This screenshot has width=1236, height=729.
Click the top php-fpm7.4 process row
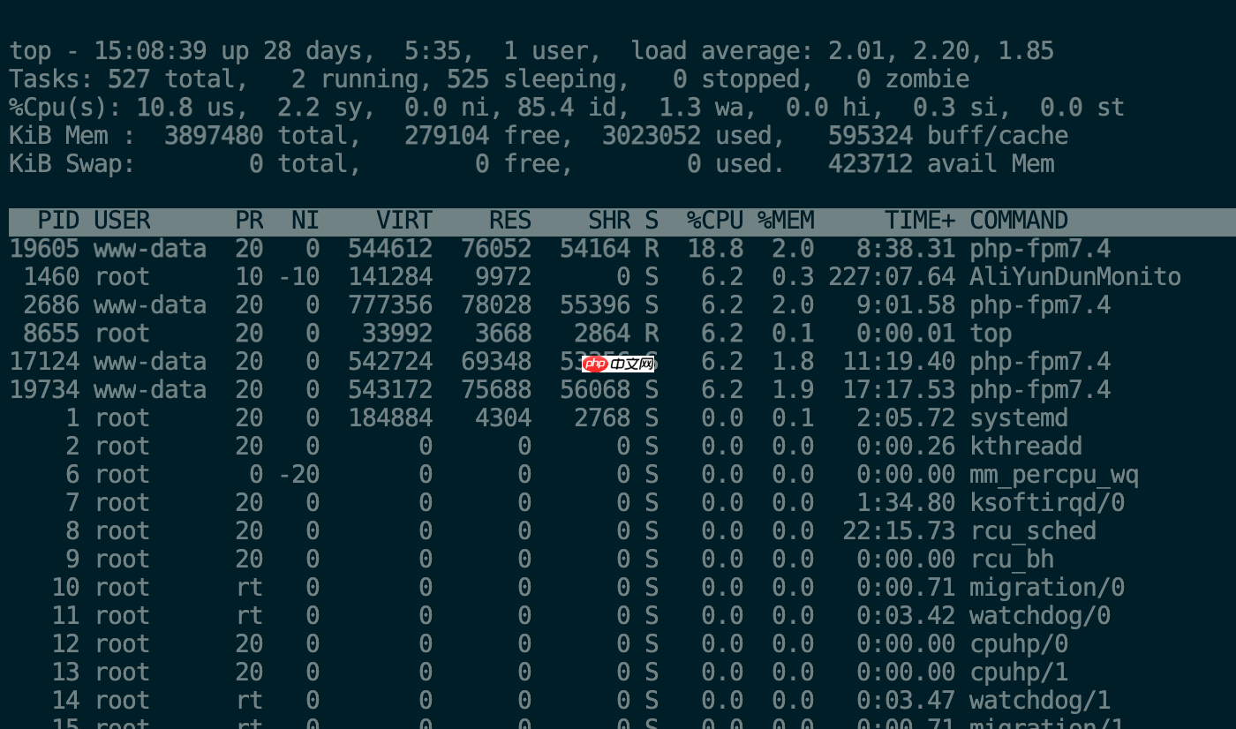click(x=530, y=248)
